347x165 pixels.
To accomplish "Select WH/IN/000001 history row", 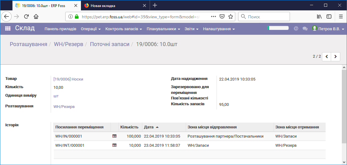I will pos(190,136).
